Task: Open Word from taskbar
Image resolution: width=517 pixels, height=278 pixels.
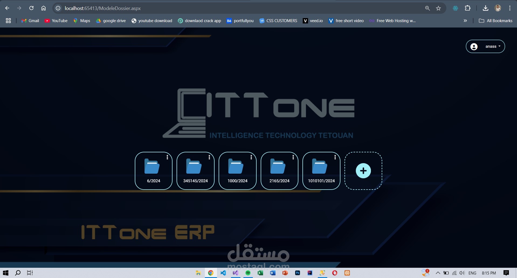Action: point(273,273)
